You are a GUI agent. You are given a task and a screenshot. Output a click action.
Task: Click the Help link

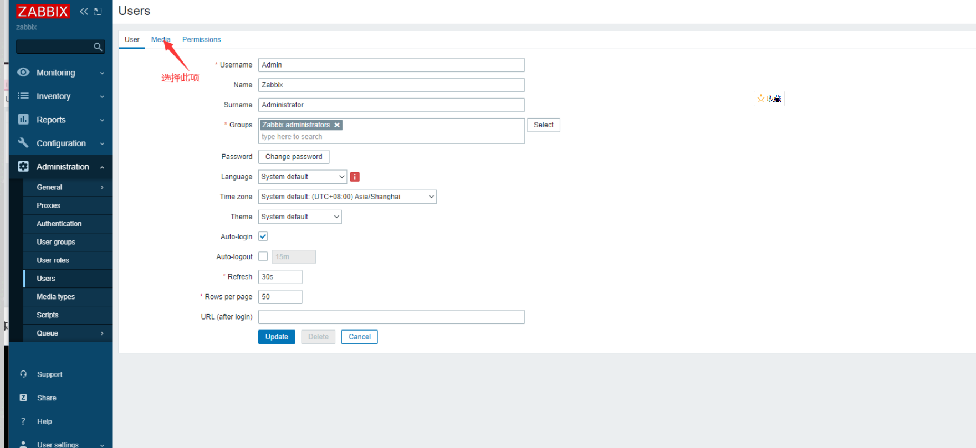(x=44, y=421)
